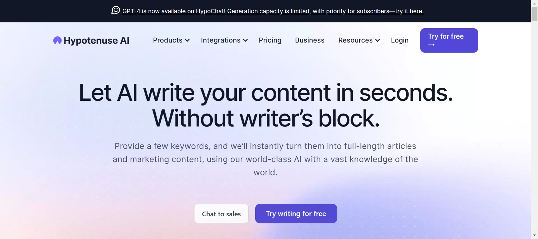Screen dimensions: 538x239
Task: Expand the Products chevron arrow
Action: (187, 41)
